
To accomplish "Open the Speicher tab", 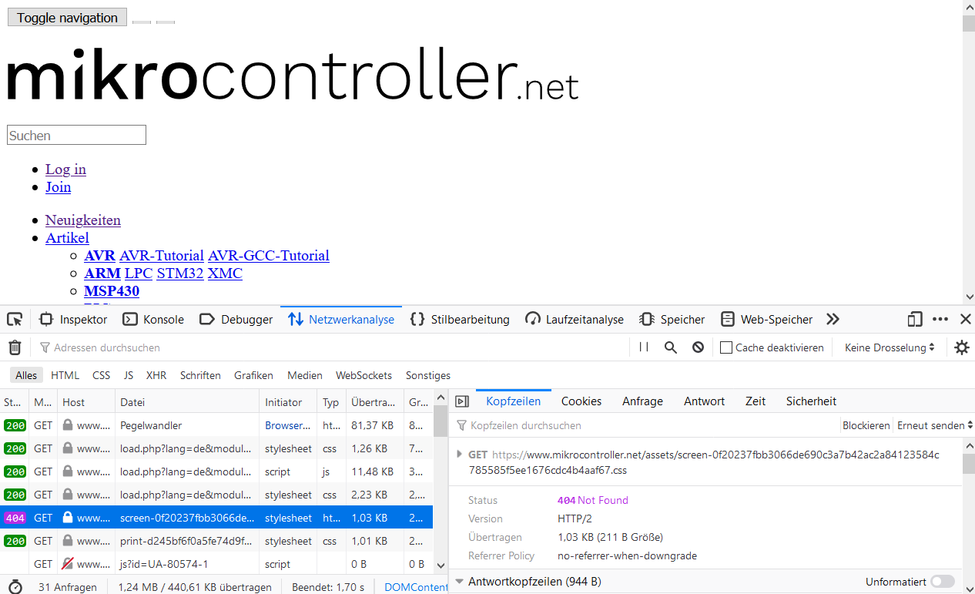I will pos(672,319).
